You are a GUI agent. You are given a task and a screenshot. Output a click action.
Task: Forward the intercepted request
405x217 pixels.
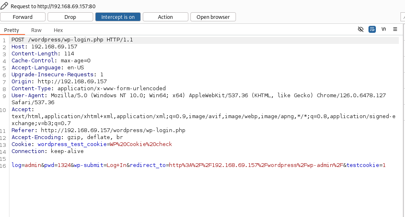coord(23,17)
